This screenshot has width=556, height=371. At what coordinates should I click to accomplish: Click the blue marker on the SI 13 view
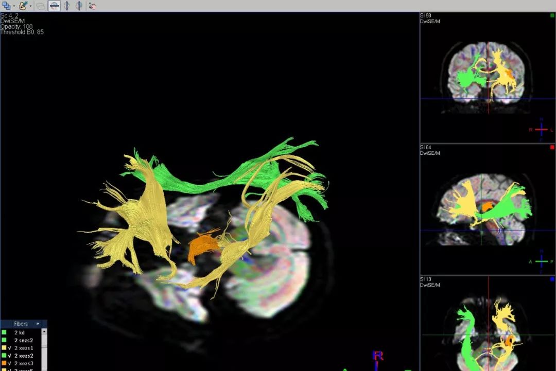click(552, 279)
